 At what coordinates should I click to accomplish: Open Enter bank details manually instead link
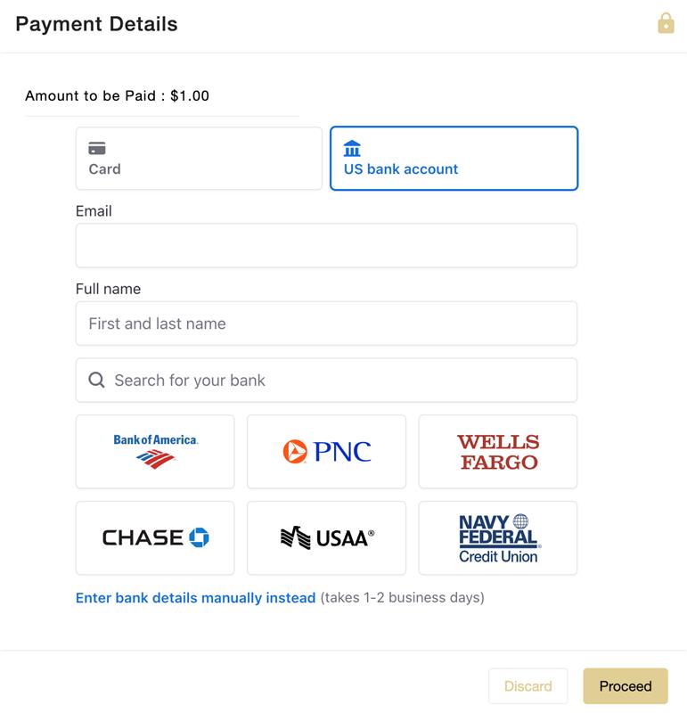point(195,597)
